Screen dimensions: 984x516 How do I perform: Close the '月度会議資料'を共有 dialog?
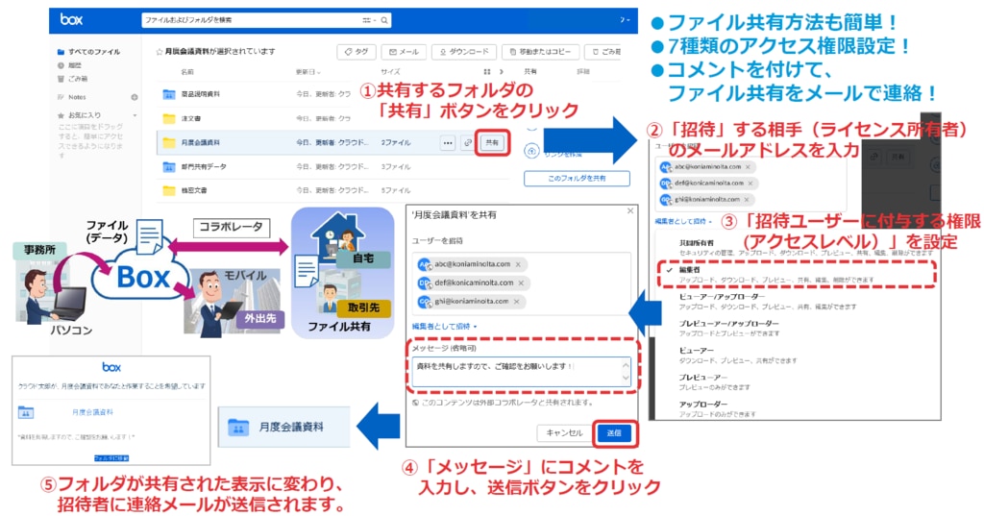pos(630,211)
